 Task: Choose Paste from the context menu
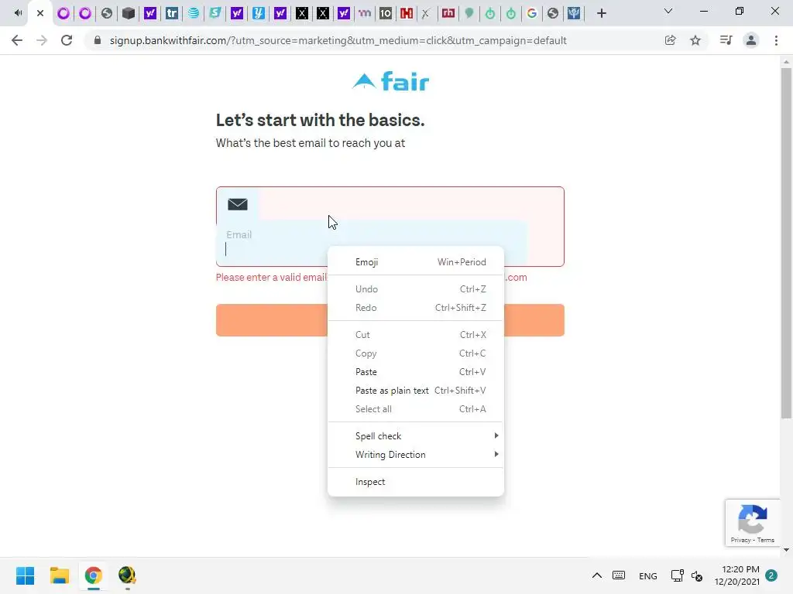(416, 372)
